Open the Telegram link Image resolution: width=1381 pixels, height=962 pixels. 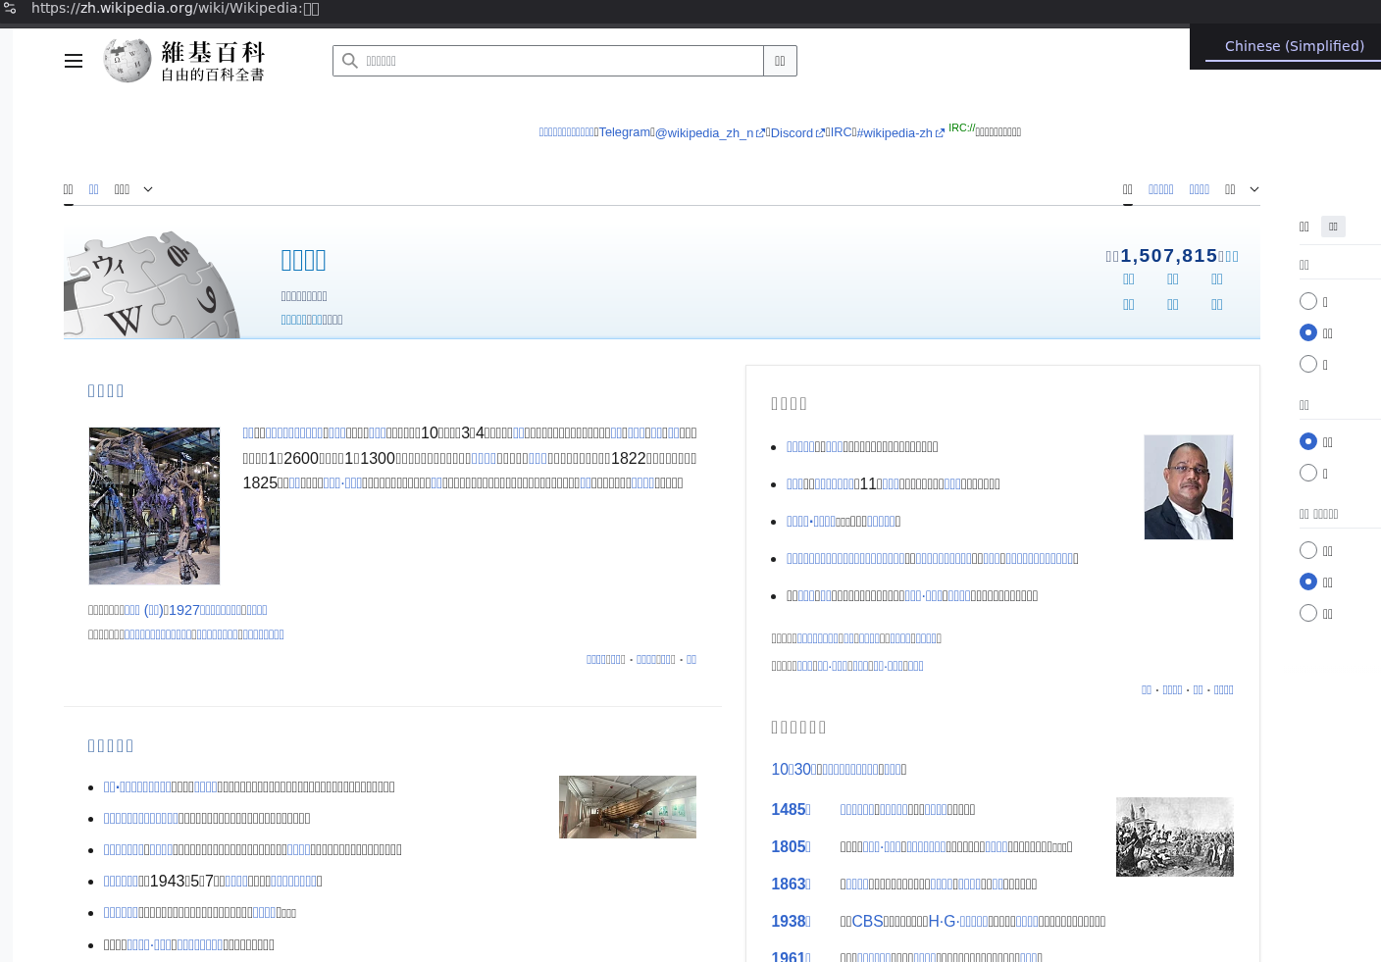(x=625, y=132)
